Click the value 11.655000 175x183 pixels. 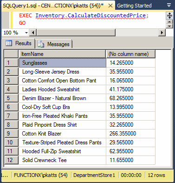[x=122, y=160]
